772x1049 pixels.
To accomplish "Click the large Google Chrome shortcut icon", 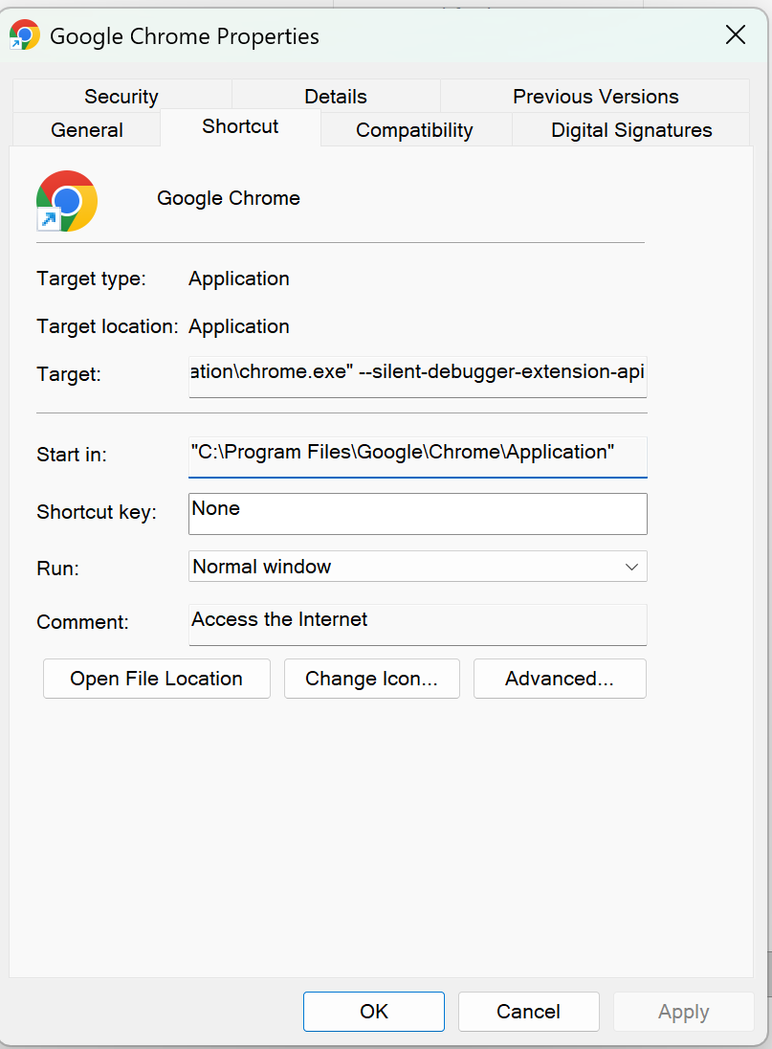I will coord(67,201).
